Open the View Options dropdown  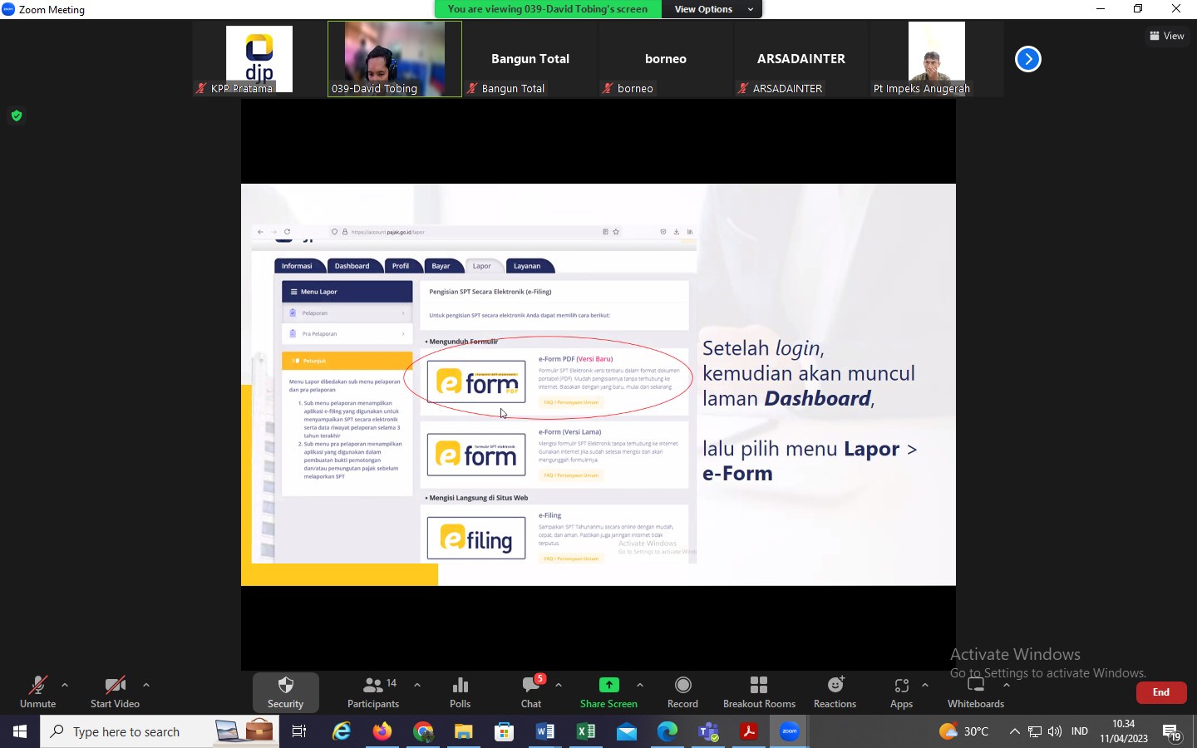712,9
